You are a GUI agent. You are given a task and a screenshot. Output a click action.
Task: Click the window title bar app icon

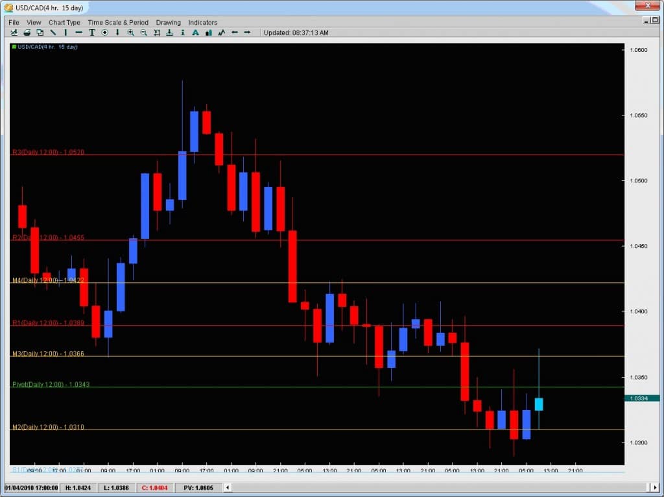(8, 8)
